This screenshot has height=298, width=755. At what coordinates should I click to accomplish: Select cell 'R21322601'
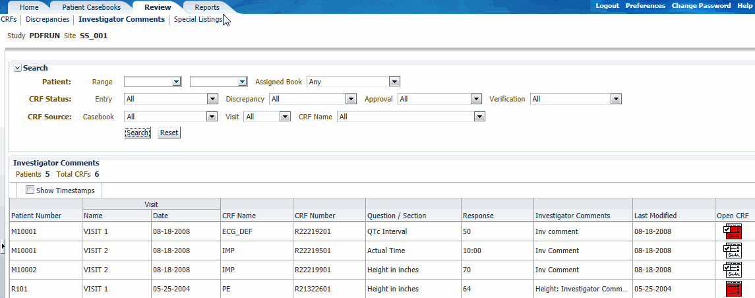(329, 289)
